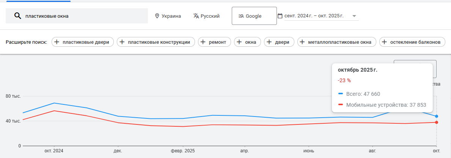Click the plus icon on ремонт chip

pyautogui.click(x=203, y=42)
